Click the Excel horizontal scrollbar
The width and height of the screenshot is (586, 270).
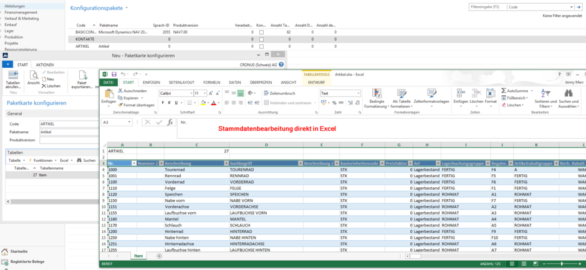click(x=494, y=256)
